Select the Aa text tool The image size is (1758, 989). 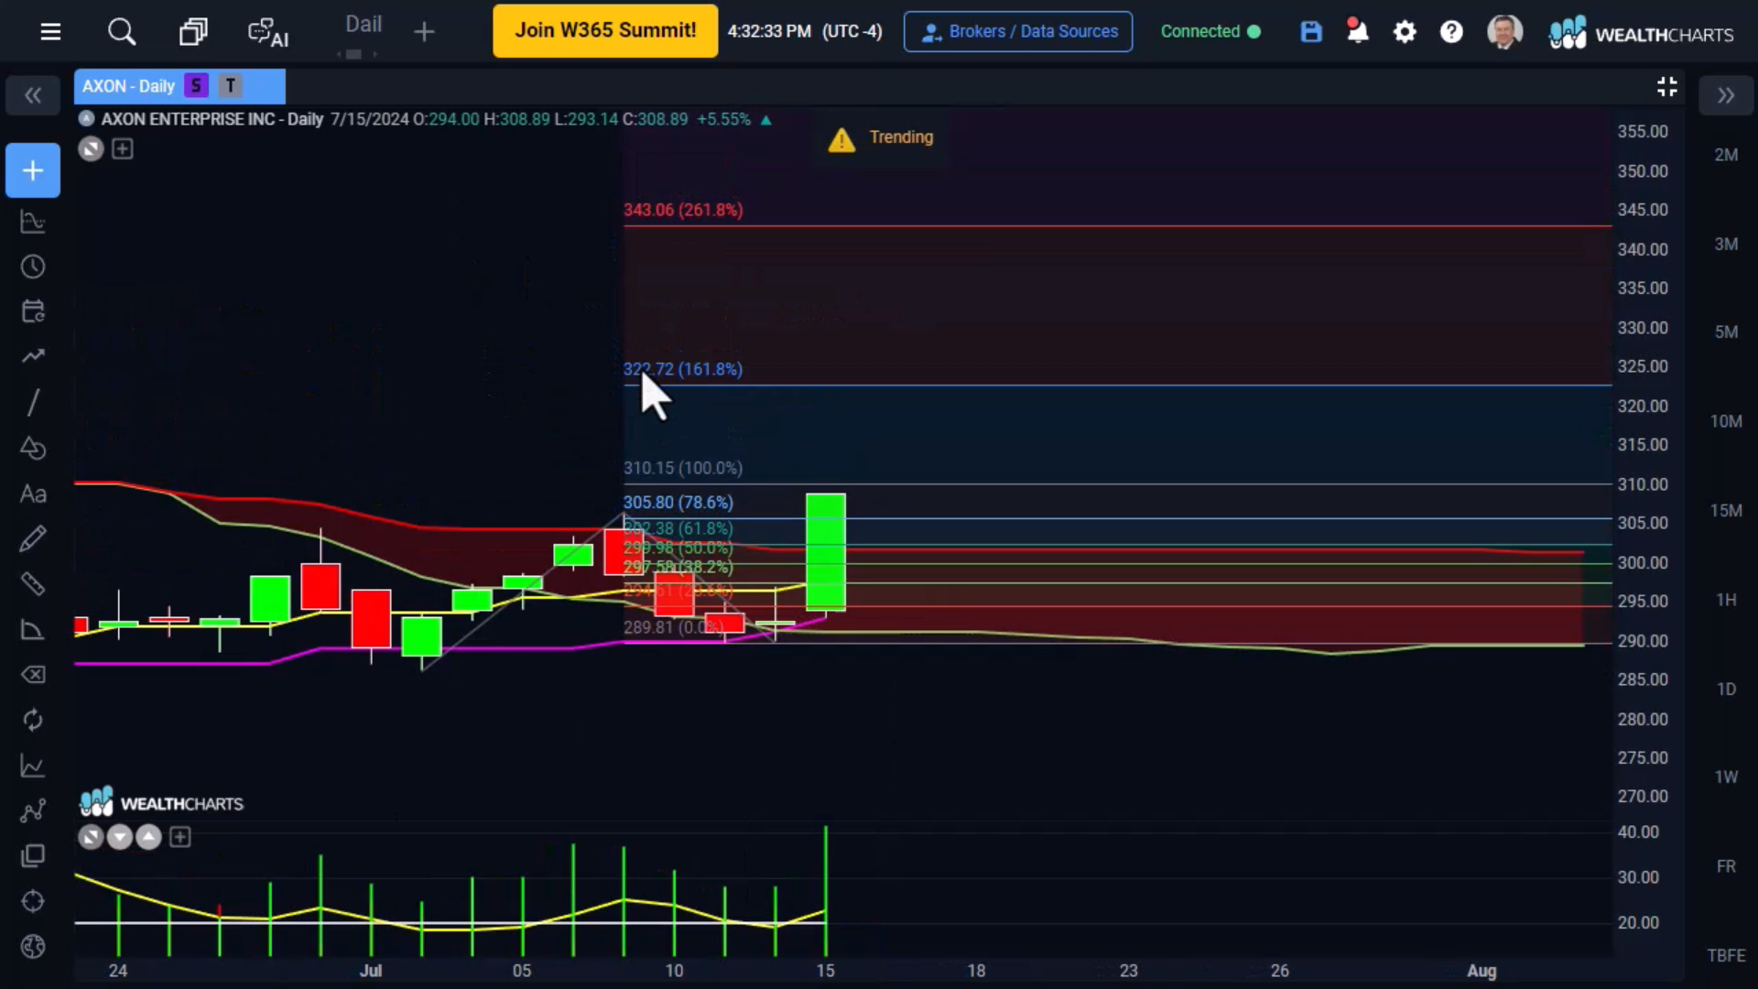tap(33, 494)
